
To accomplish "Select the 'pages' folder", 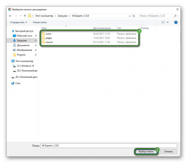I will point(49,38).
